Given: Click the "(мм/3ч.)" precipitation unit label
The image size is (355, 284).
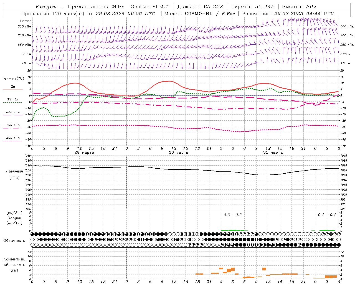Looking at the screenshot, I should pyautogui.click(x=14, y=213).
